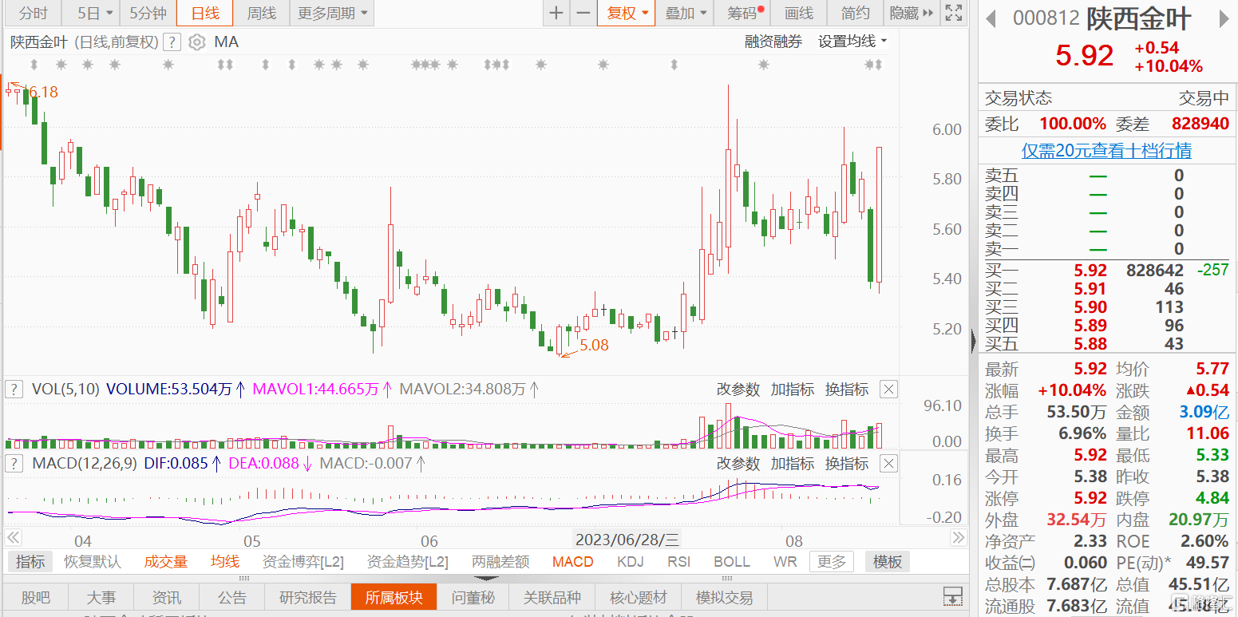Enable BOLL indicator
Screen dimensions: 1238x617
pos(732,562)
